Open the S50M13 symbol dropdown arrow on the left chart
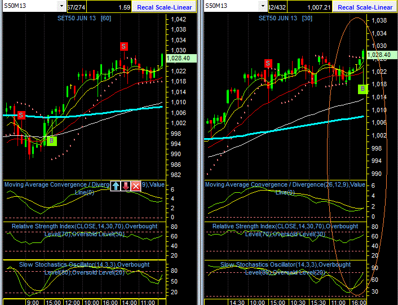398x305 pixels. tap(61, 6)
